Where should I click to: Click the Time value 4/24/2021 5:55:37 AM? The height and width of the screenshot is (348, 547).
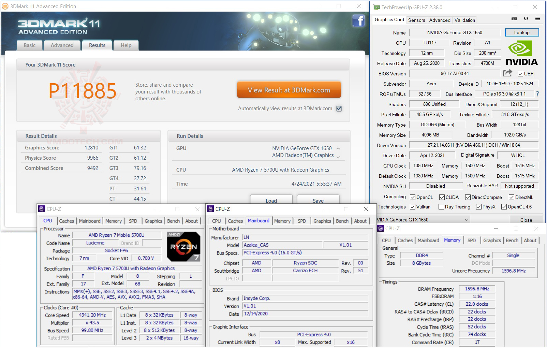point(316,184)
